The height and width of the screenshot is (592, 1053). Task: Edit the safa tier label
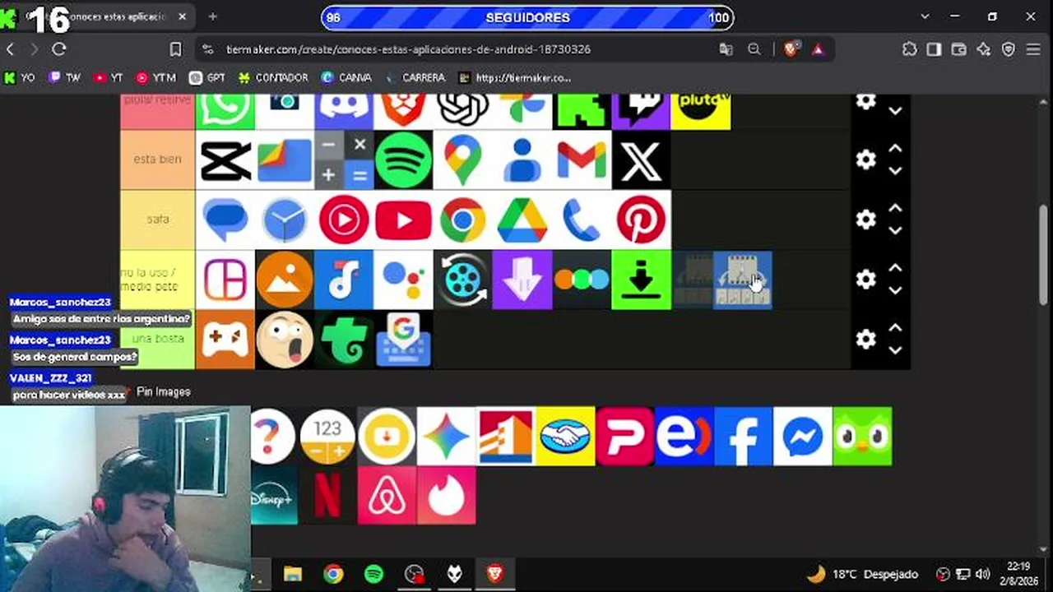pyautogui.click(x=157, y=220)
